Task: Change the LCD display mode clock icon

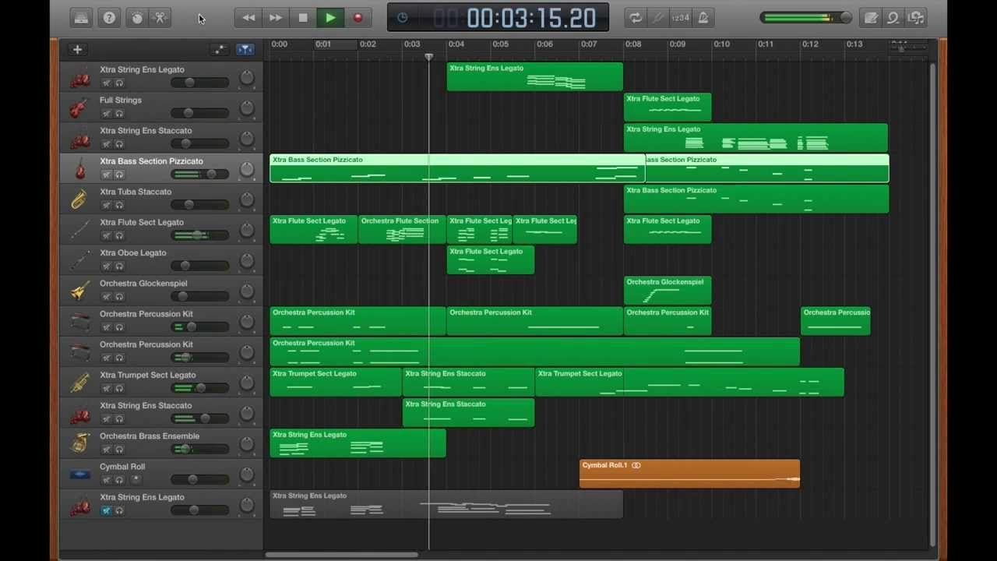Action: pos(403,18)
